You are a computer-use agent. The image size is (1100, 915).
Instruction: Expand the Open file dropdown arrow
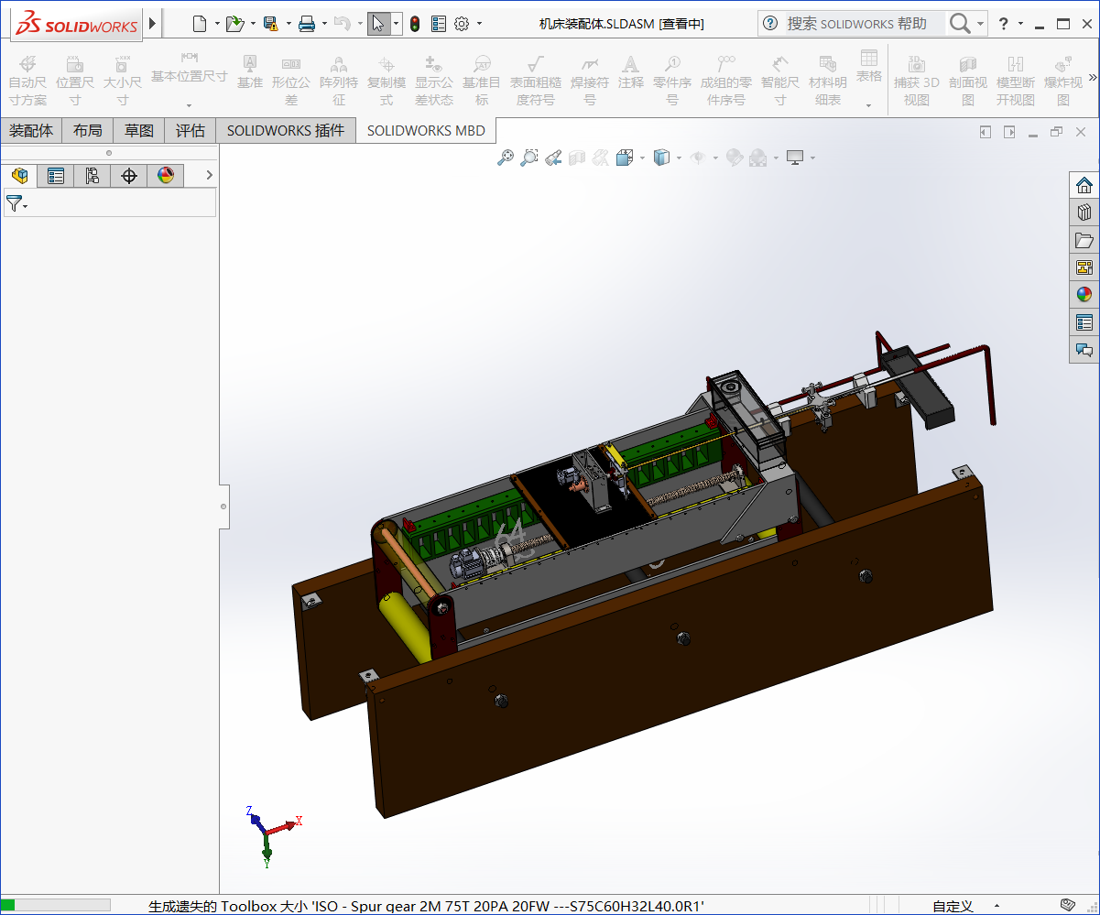pyautogui.click(x=252, y=24)
